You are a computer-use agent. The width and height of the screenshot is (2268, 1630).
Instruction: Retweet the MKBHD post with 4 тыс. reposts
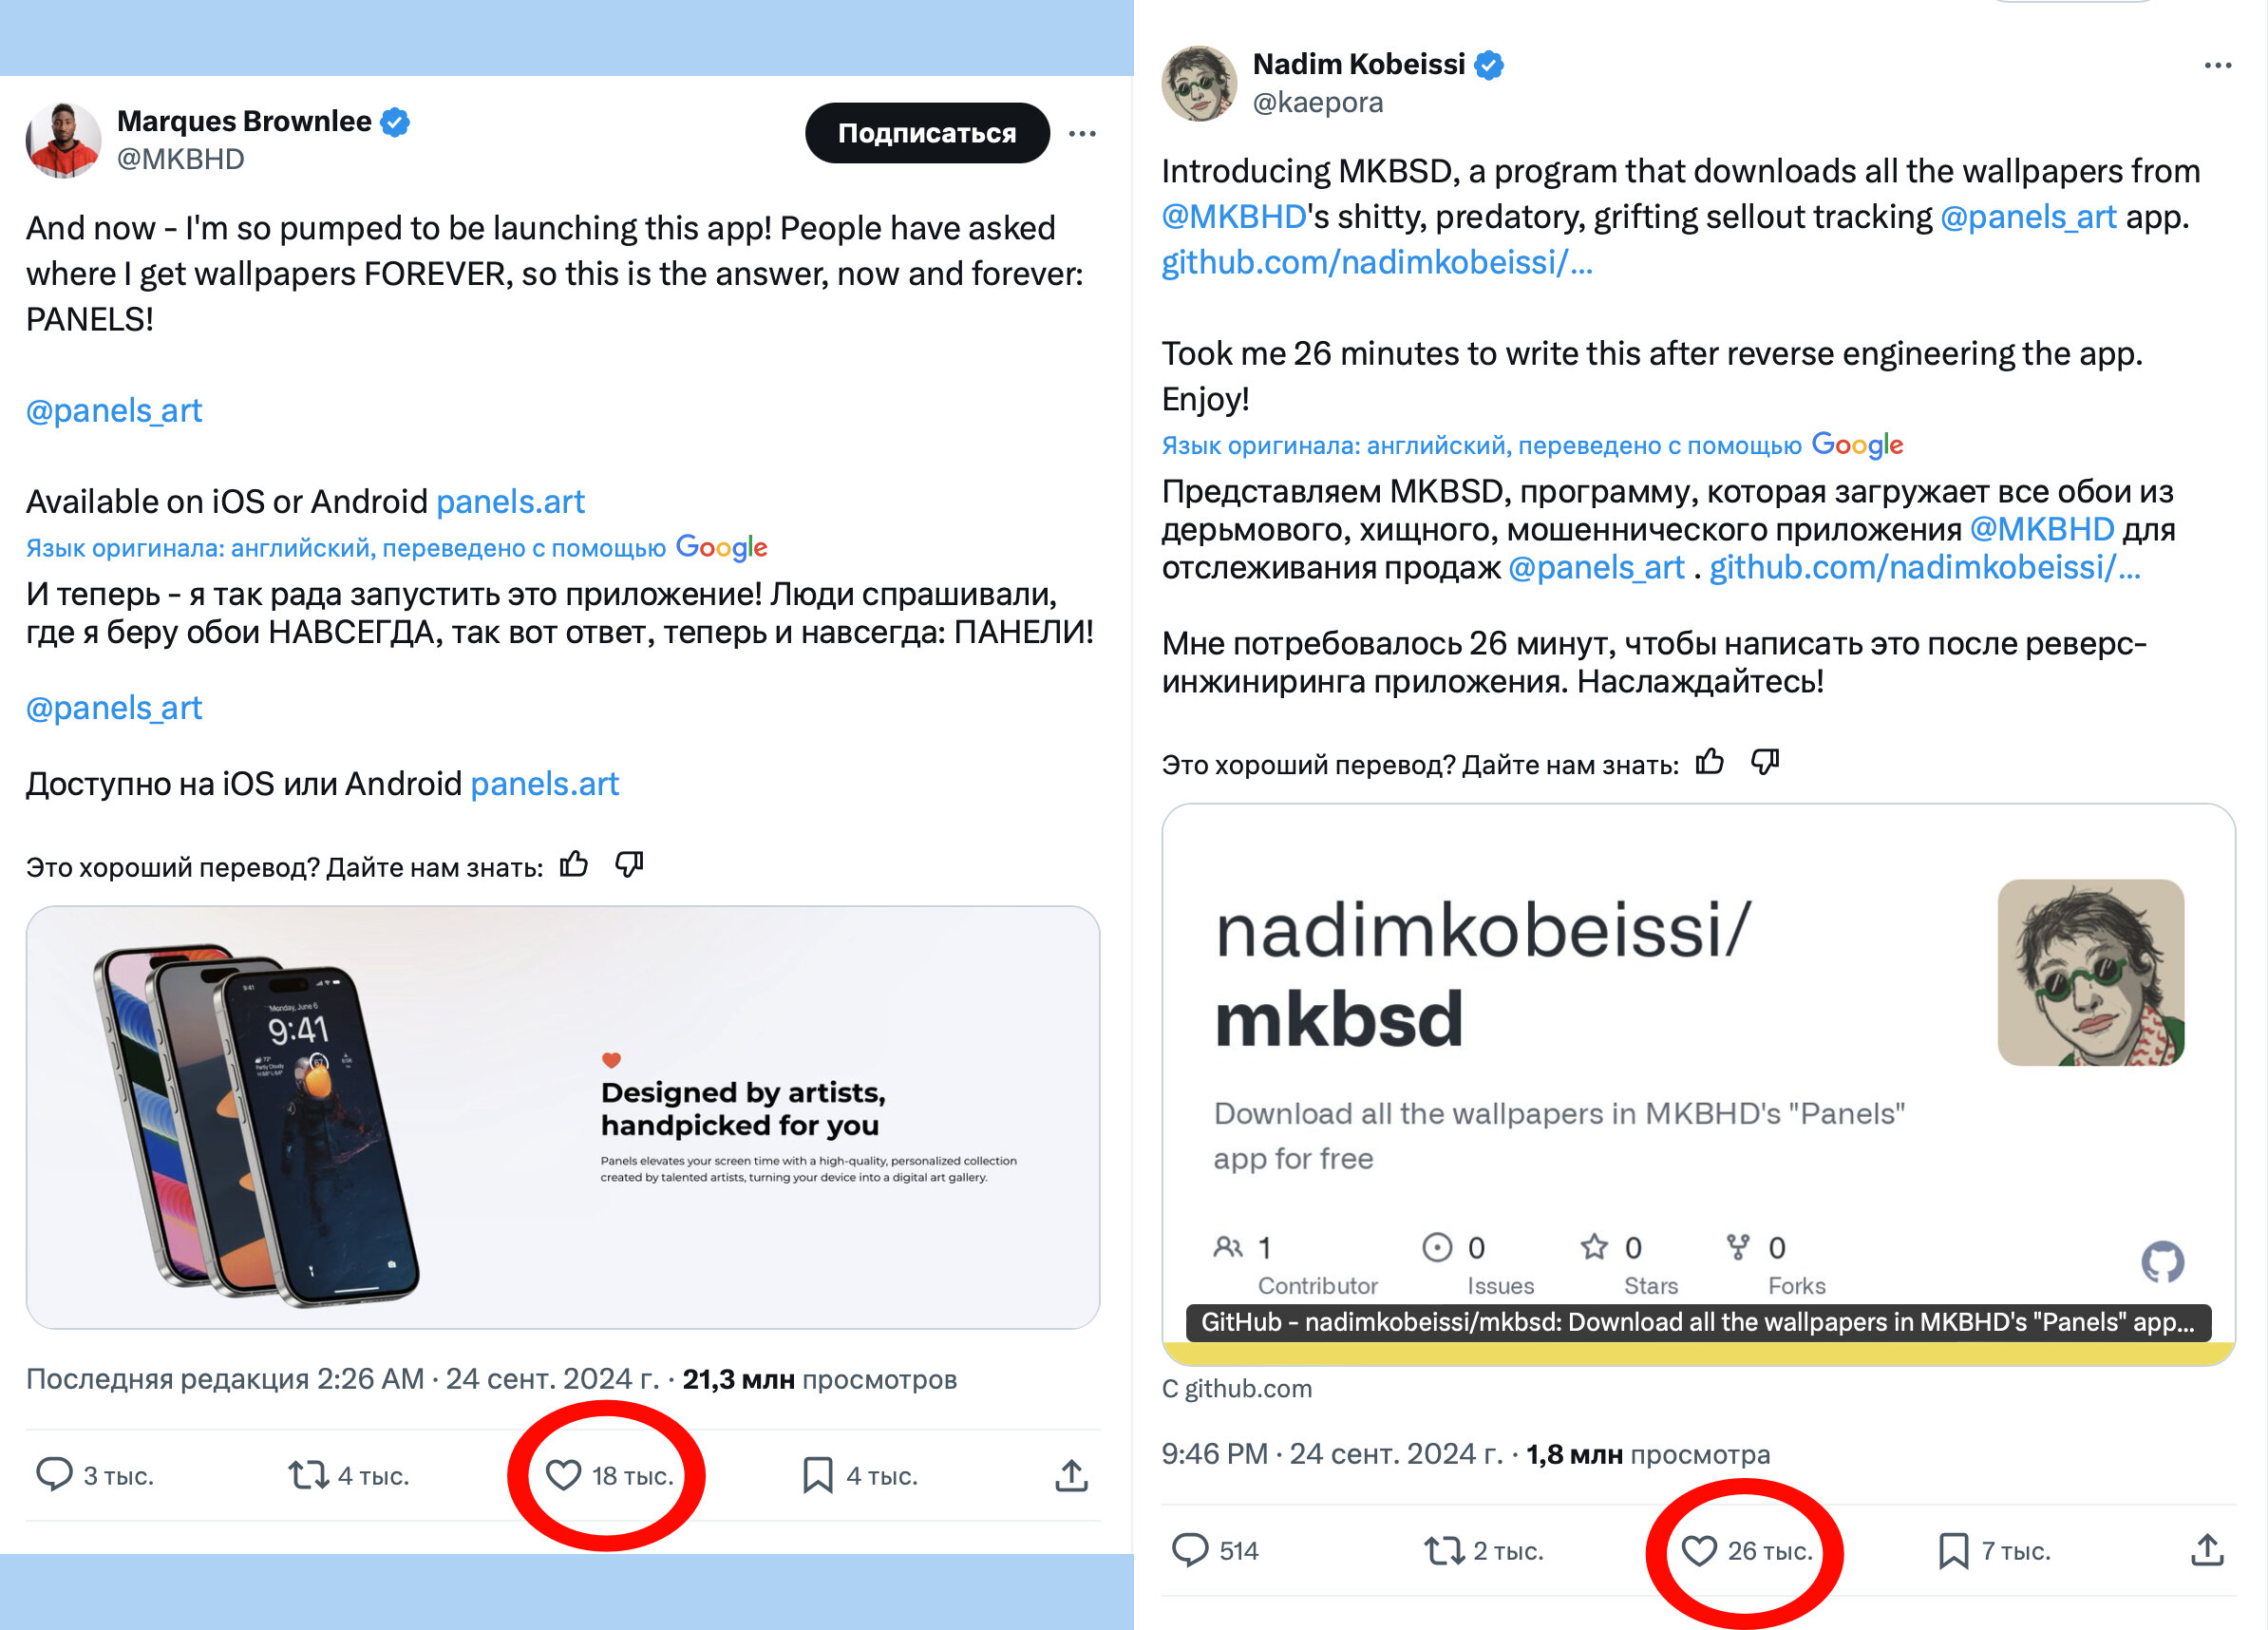[309, 1474]
